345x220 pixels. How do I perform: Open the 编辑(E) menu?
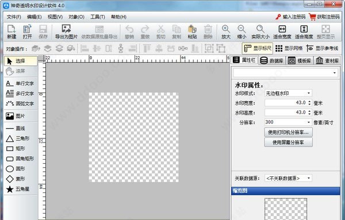tap(34, 17)
